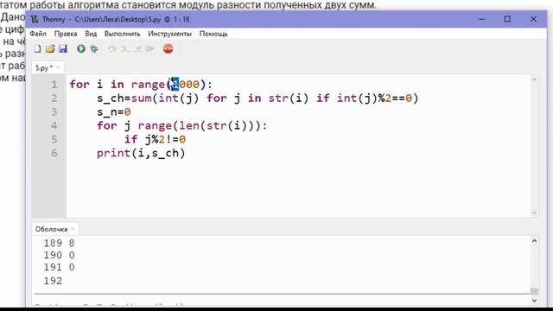Open the Помощь menu

click(x=213, y=34)
